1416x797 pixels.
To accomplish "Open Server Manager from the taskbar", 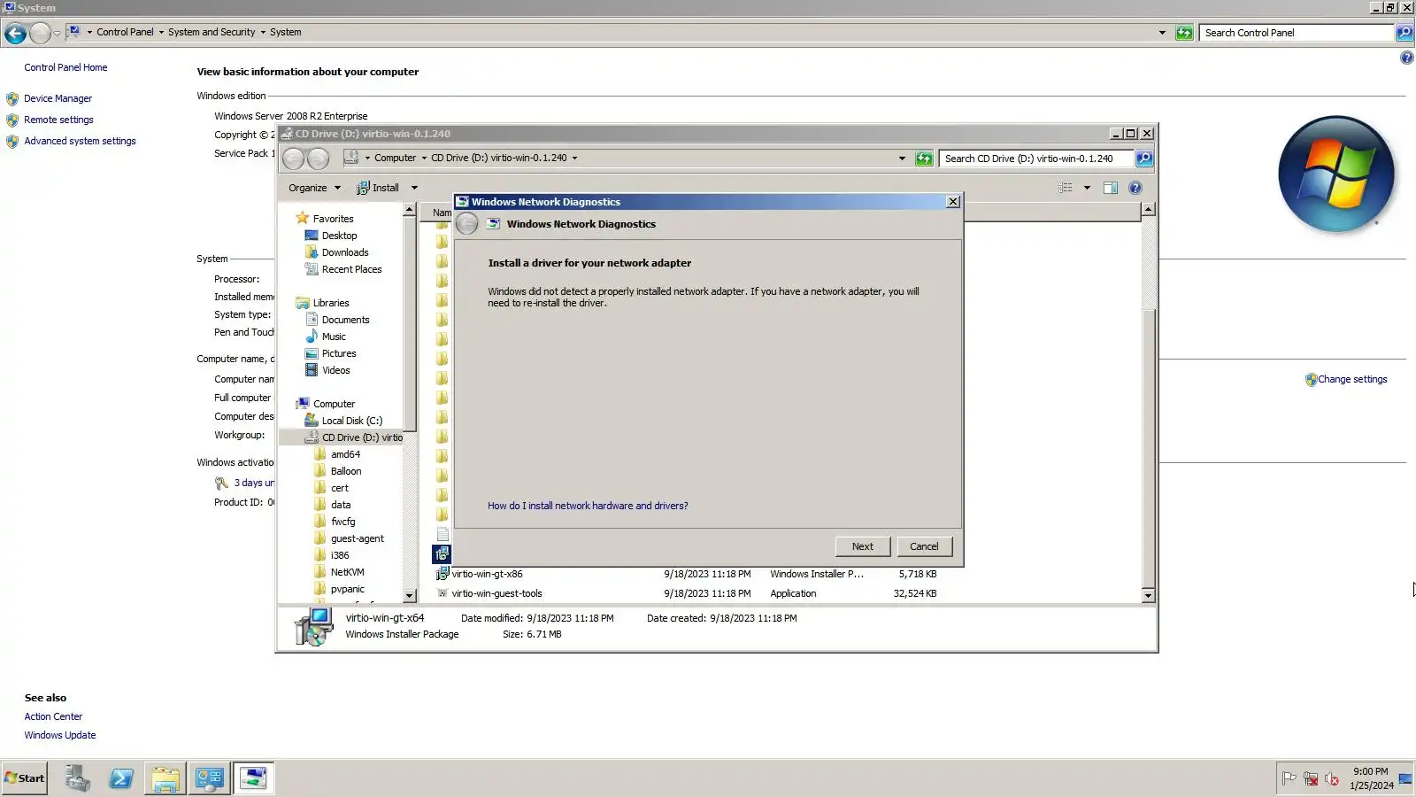I will (77, 778).
